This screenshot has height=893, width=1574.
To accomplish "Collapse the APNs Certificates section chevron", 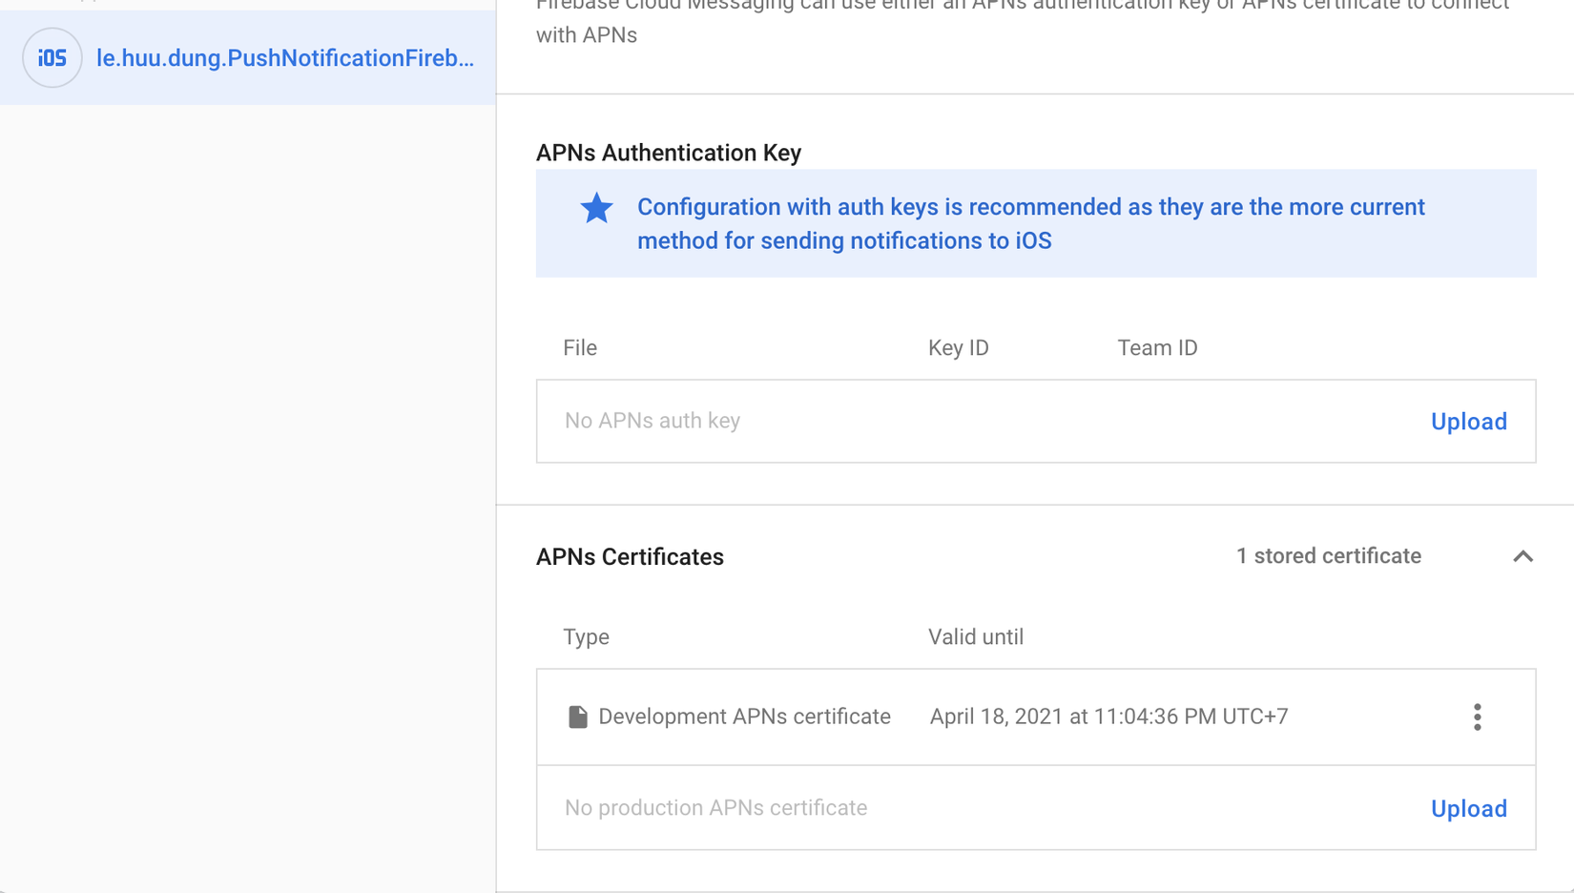I will click(x=1522, y=556).
